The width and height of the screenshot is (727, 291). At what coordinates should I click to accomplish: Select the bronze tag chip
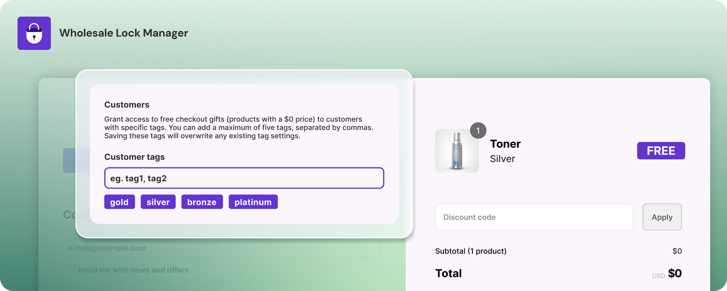pyautogui.click(x=202, y=202)
